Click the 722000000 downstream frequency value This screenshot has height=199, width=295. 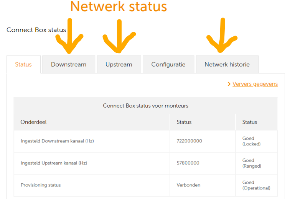tap(190, 141)
